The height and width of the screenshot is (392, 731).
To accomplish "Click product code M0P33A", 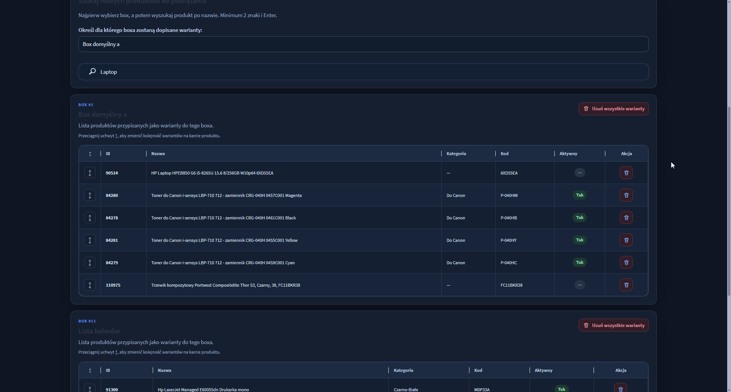I will (x=482, y=389).
